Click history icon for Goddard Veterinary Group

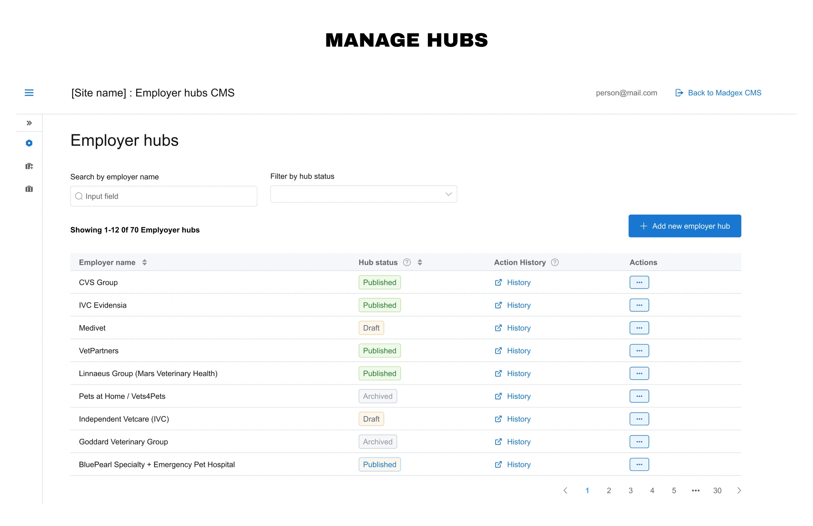(x=498, y=442)
